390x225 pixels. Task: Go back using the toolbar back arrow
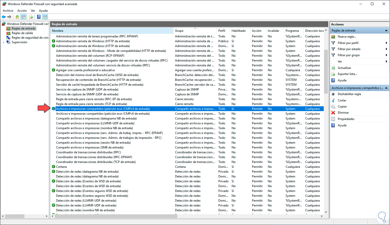pyautogui.click(x=4, y=17)
